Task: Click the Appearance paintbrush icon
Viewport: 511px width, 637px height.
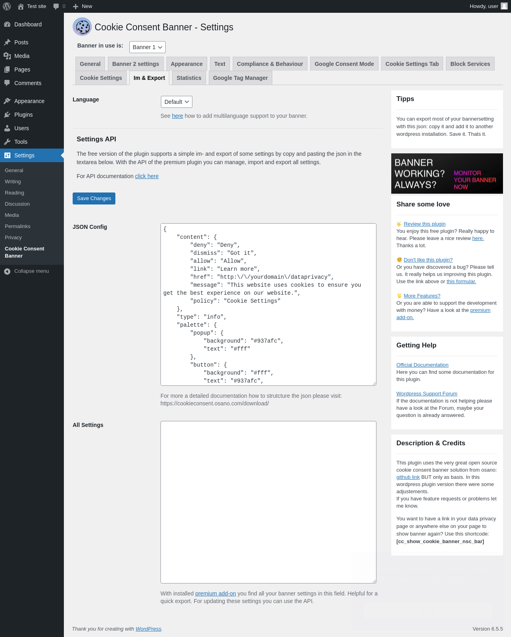Action: [x=7, y=101]
